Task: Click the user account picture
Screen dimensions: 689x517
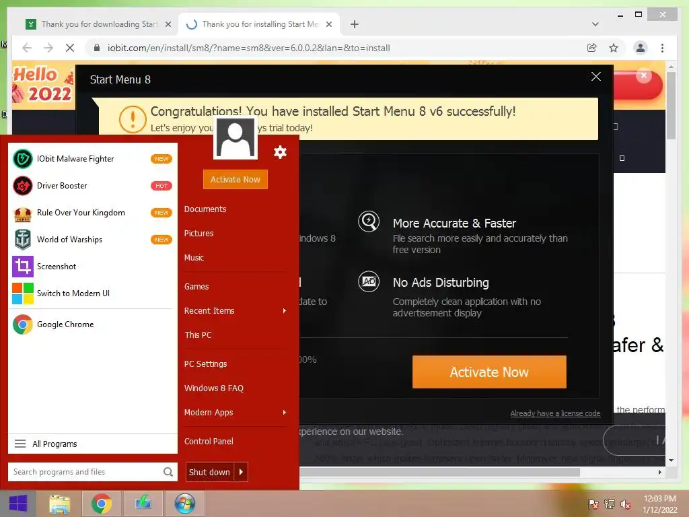Action: 235,137
